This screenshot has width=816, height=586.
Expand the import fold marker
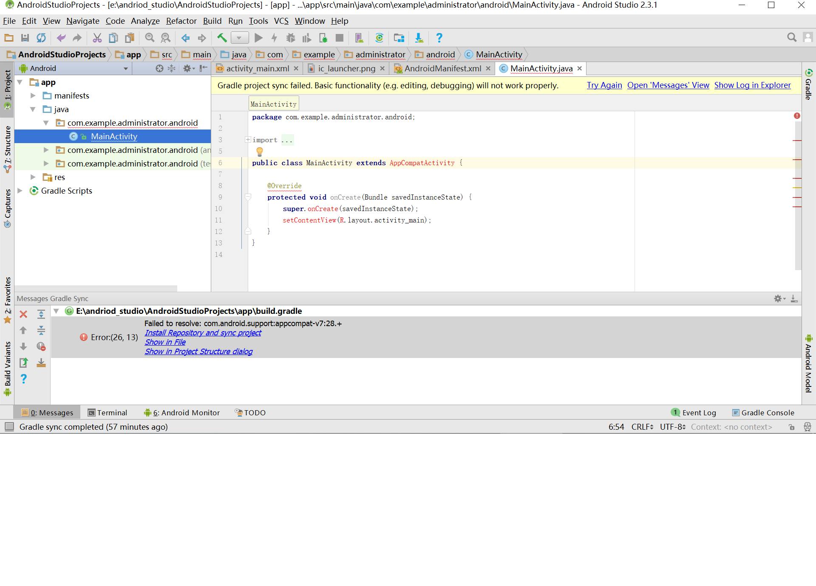pyautogui.click(x=248, y=140)
